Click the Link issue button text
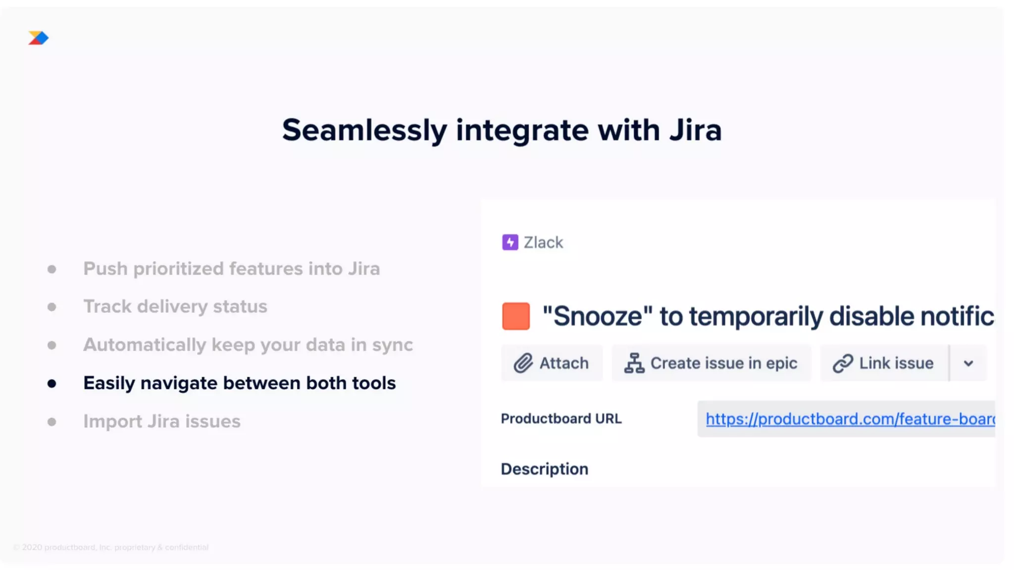The width and height of the screenshot is (1014, 570). [896, 363]
